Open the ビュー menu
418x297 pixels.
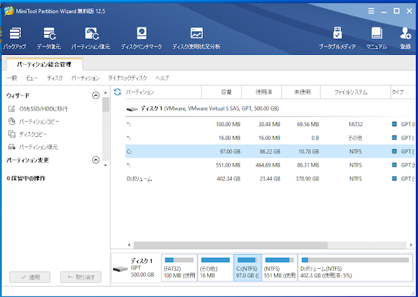(31, 78)
